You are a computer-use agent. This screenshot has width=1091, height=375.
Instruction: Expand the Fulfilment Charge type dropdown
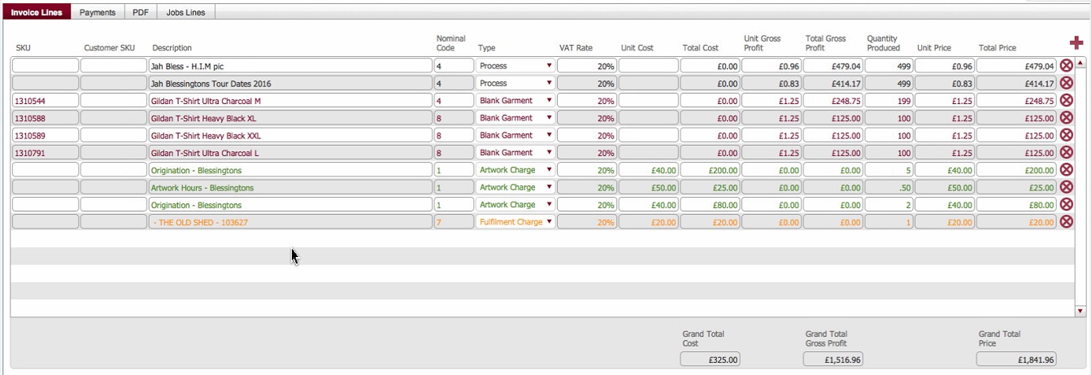click(x=515, y=222)
